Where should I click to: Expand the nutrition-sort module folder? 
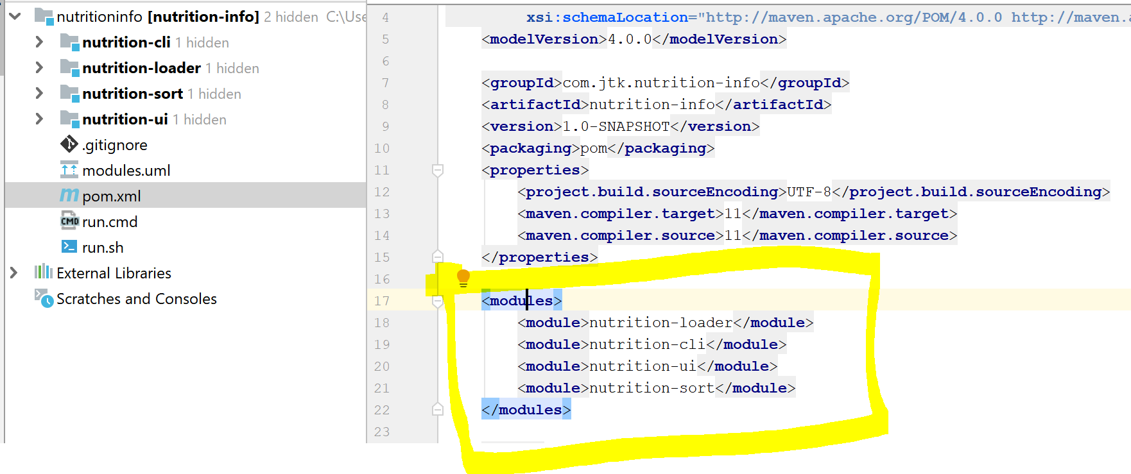[39, 93]
